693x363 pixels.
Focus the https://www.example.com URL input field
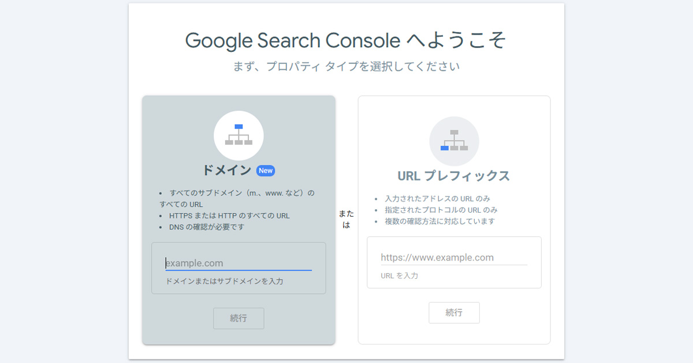point(454,258)
